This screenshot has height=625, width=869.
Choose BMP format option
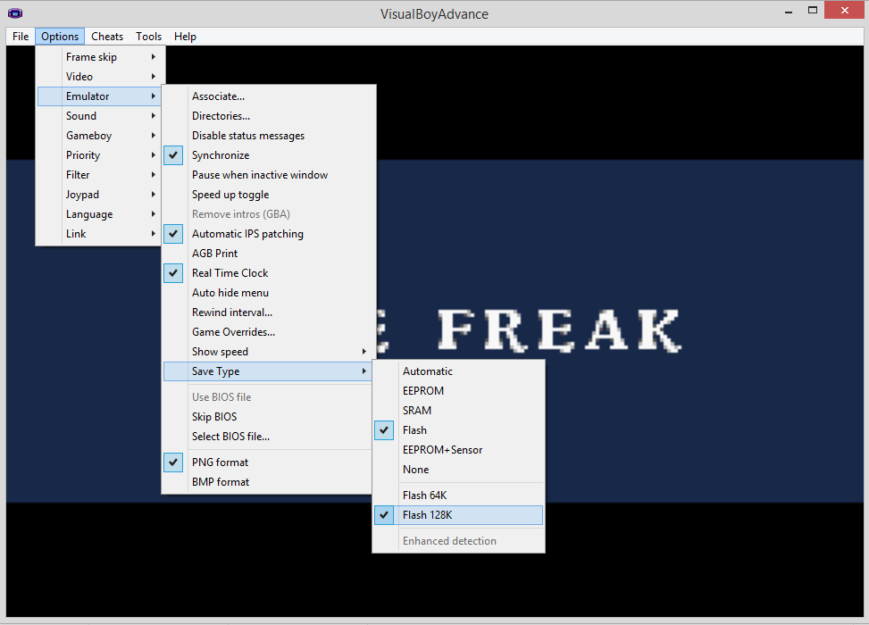(x=221, y=482)
